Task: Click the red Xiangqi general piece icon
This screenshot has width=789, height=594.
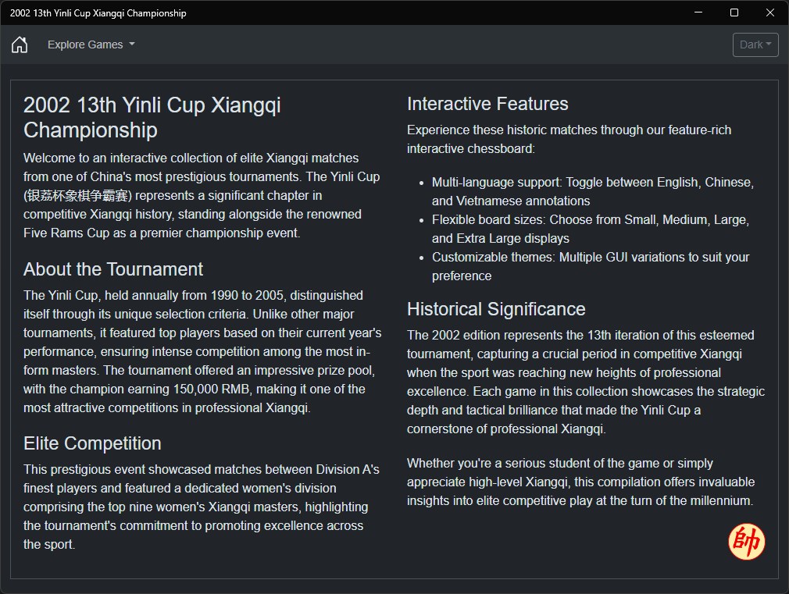Action: tap(746, 542)
